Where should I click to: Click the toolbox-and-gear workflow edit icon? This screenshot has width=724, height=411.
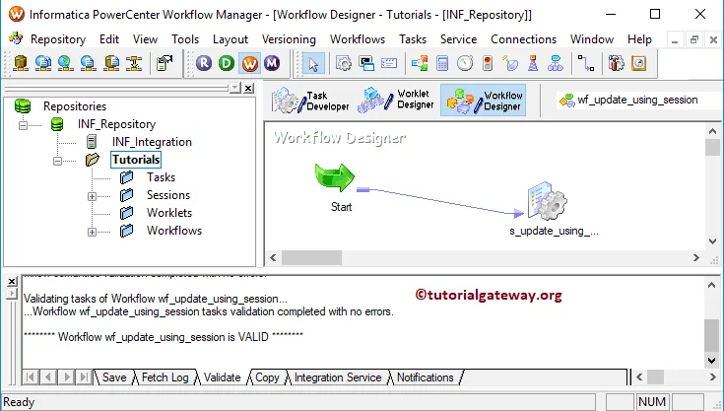[x=616, y=63]
